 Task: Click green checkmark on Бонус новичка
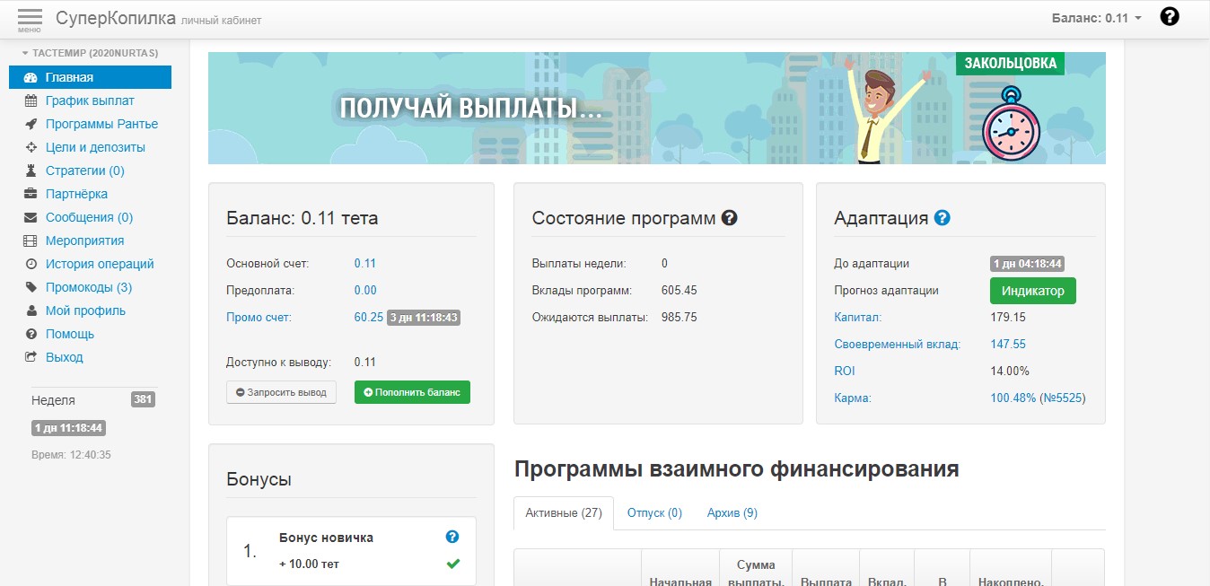[452, 564]
